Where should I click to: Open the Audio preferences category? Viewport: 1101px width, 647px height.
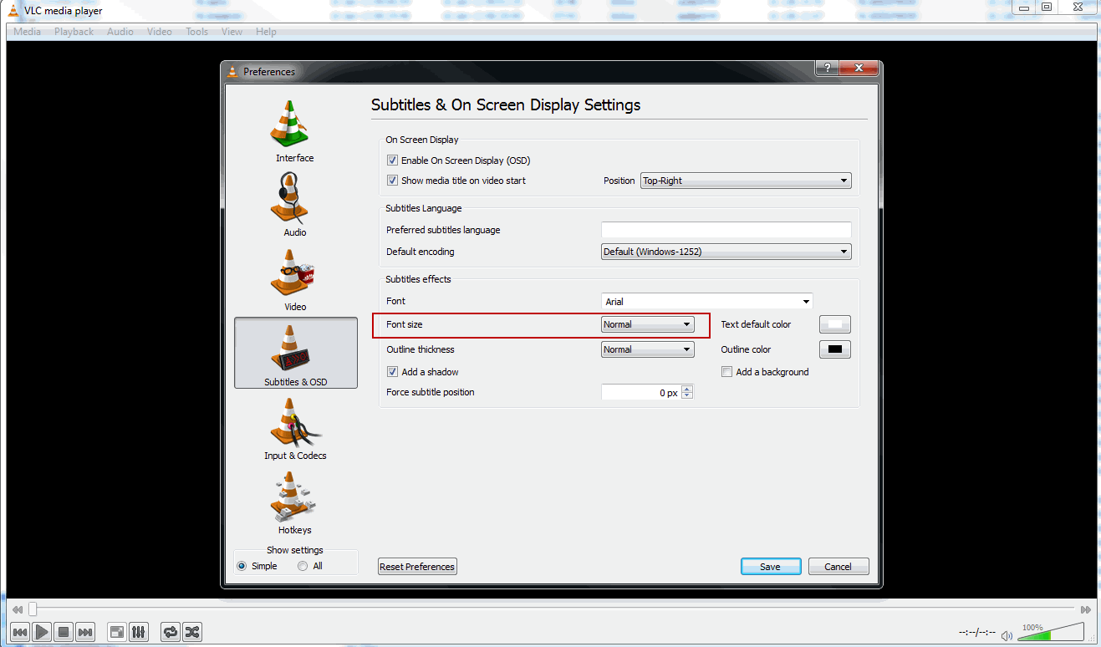pos(294,206)
